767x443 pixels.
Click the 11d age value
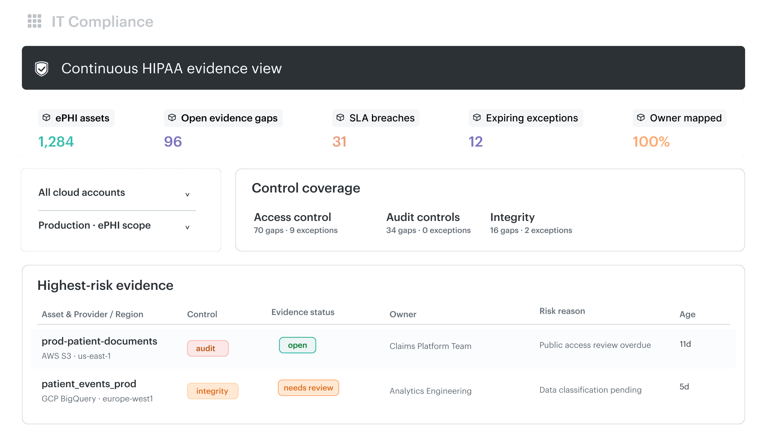(685, 344)
